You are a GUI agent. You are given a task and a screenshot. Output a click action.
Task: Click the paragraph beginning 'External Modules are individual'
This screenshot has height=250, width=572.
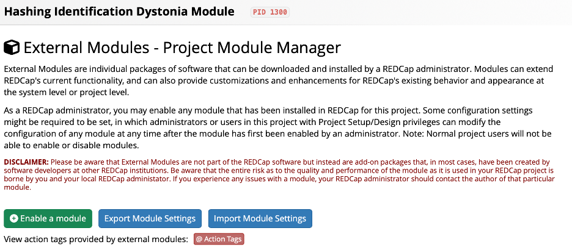pyautogui.click(x=279, y=80)
